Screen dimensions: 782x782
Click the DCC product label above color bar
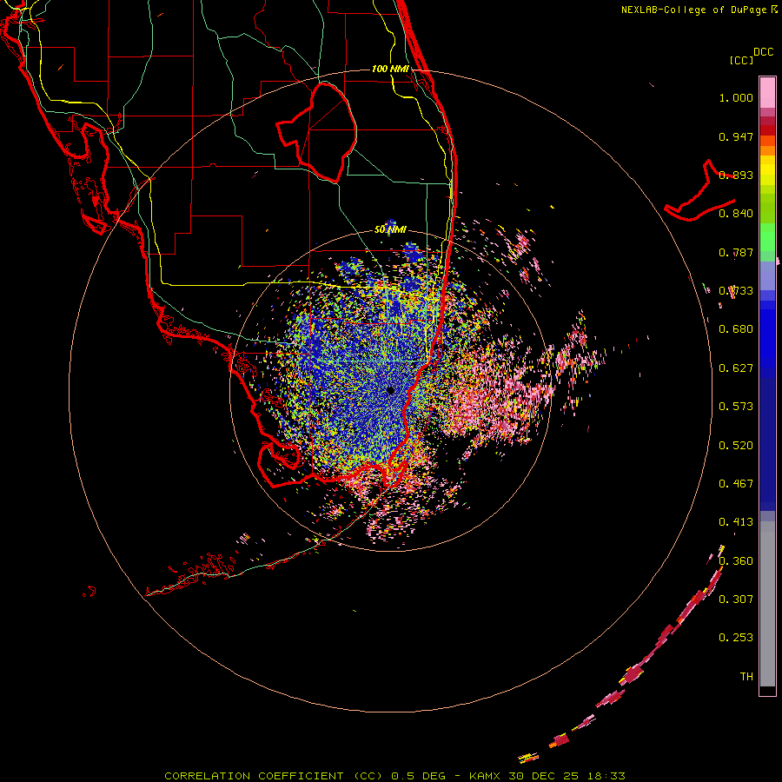(x=764, y=52)
